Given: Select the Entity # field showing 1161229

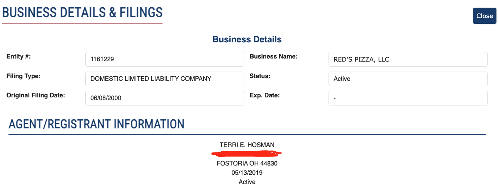Looking at the screenshot, I should coord(165,59).
